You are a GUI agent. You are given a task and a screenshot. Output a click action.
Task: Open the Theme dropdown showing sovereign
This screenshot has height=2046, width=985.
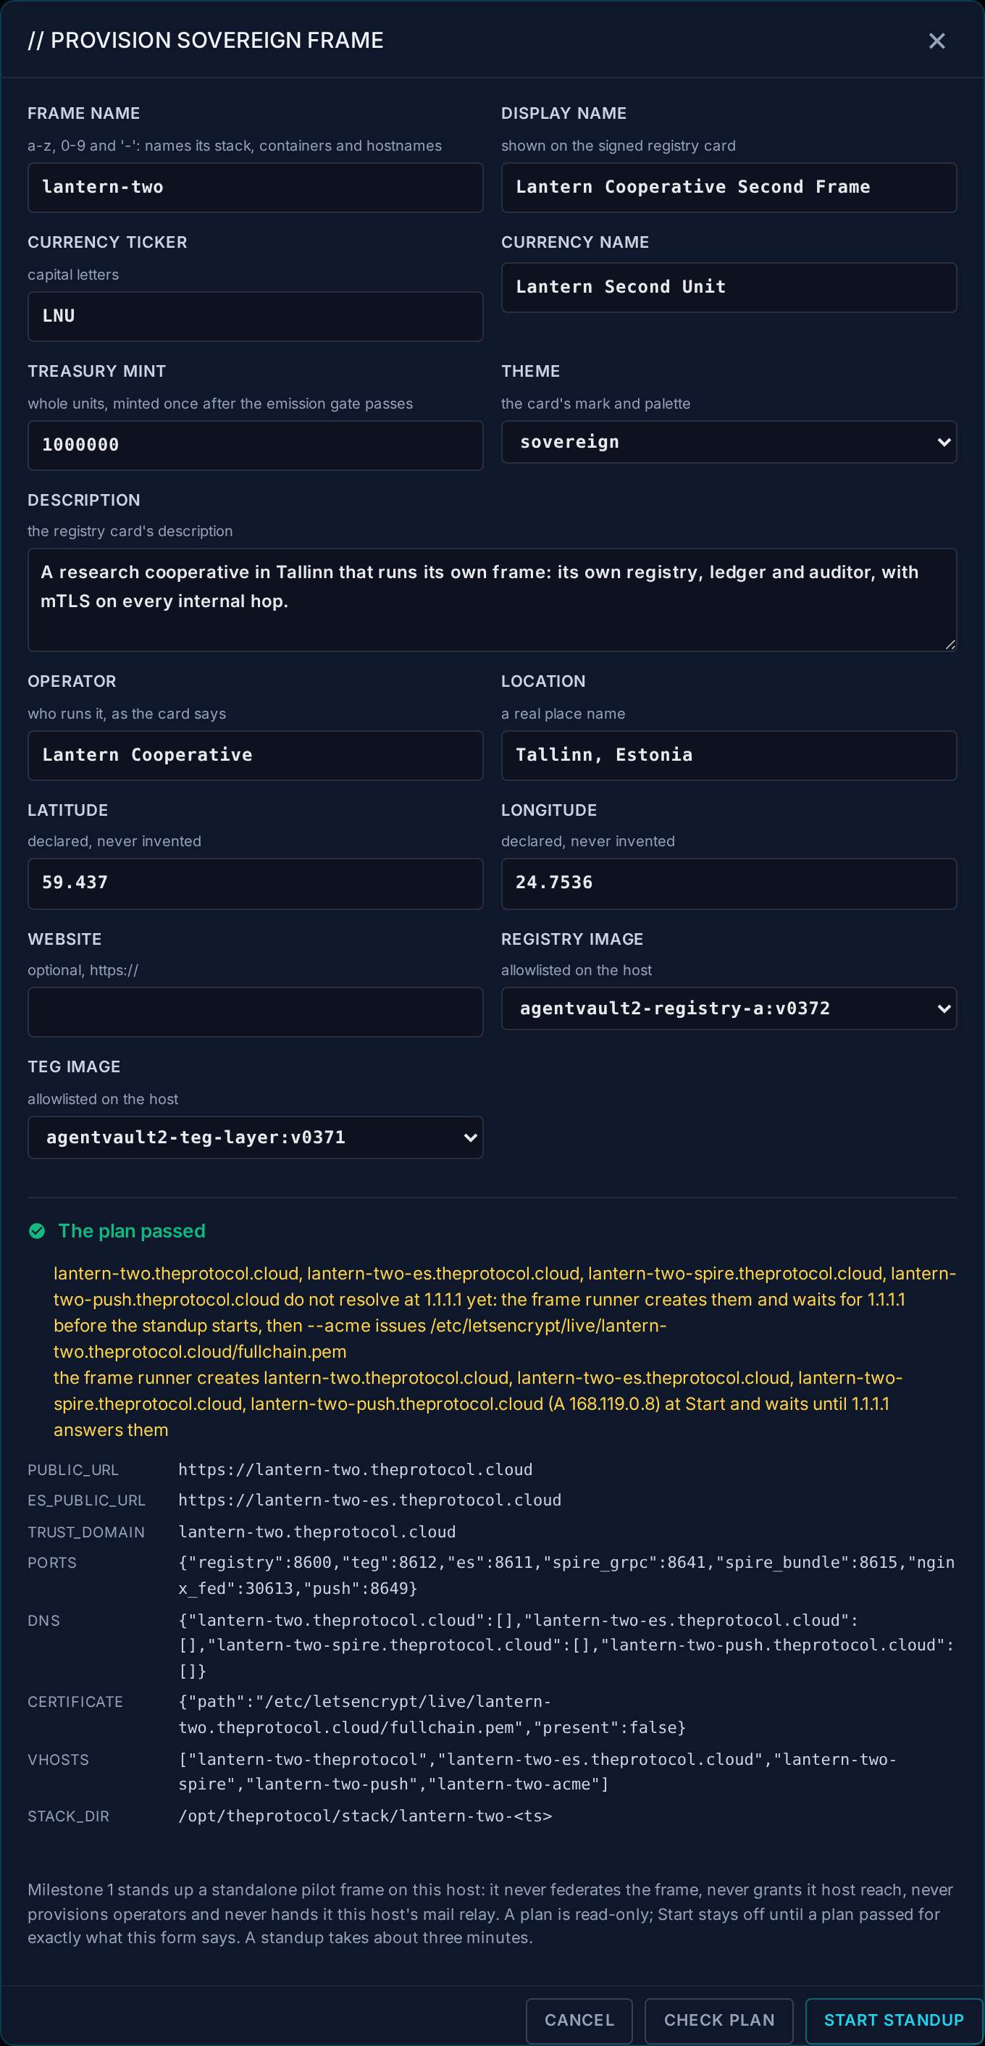click(729, 442)
